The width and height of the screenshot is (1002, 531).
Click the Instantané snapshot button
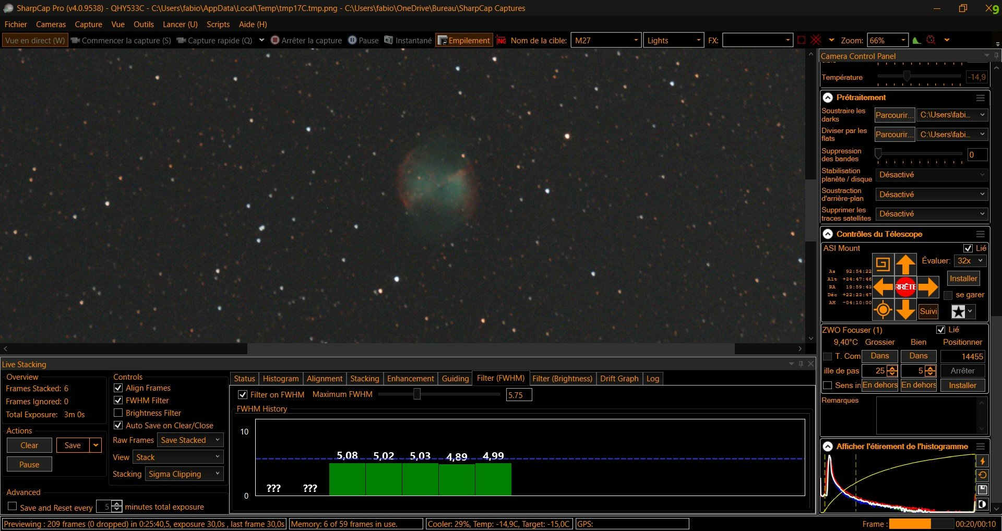click(408, 40)
